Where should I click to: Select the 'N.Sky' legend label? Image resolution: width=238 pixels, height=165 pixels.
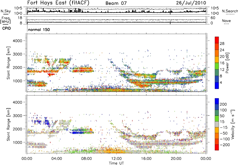pos(6,11)
